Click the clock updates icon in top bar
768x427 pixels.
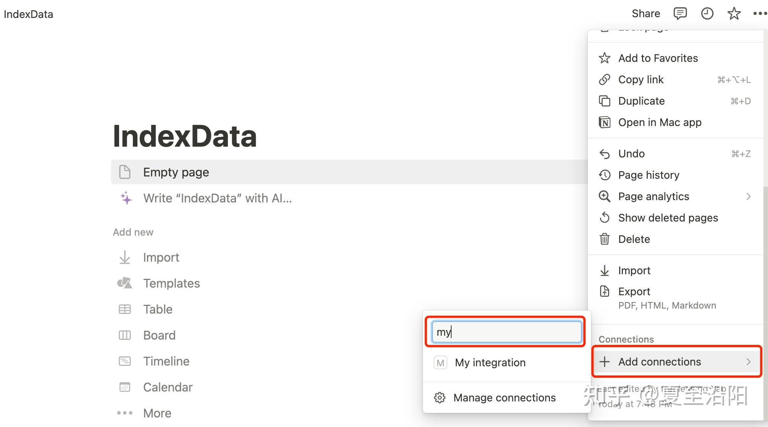(x=707, y=14)
